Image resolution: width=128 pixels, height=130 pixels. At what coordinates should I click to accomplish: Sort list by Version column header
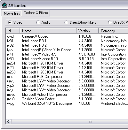pyautogui.click(x=87, y=31)
